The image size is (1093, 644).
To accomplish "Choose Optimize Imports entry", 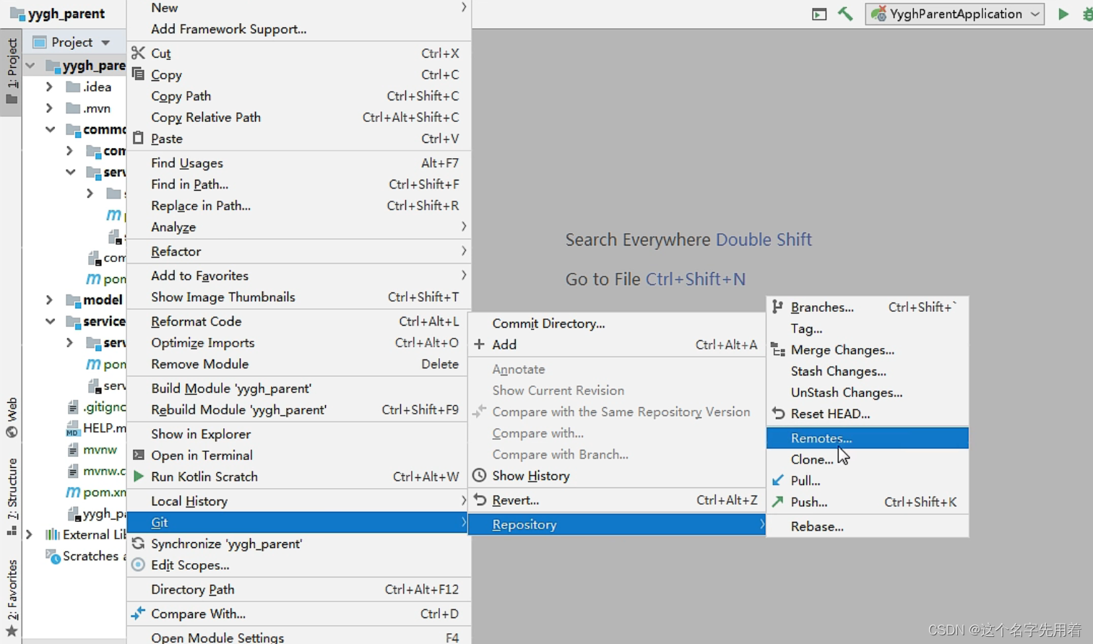I will click(x=298, y=342).
